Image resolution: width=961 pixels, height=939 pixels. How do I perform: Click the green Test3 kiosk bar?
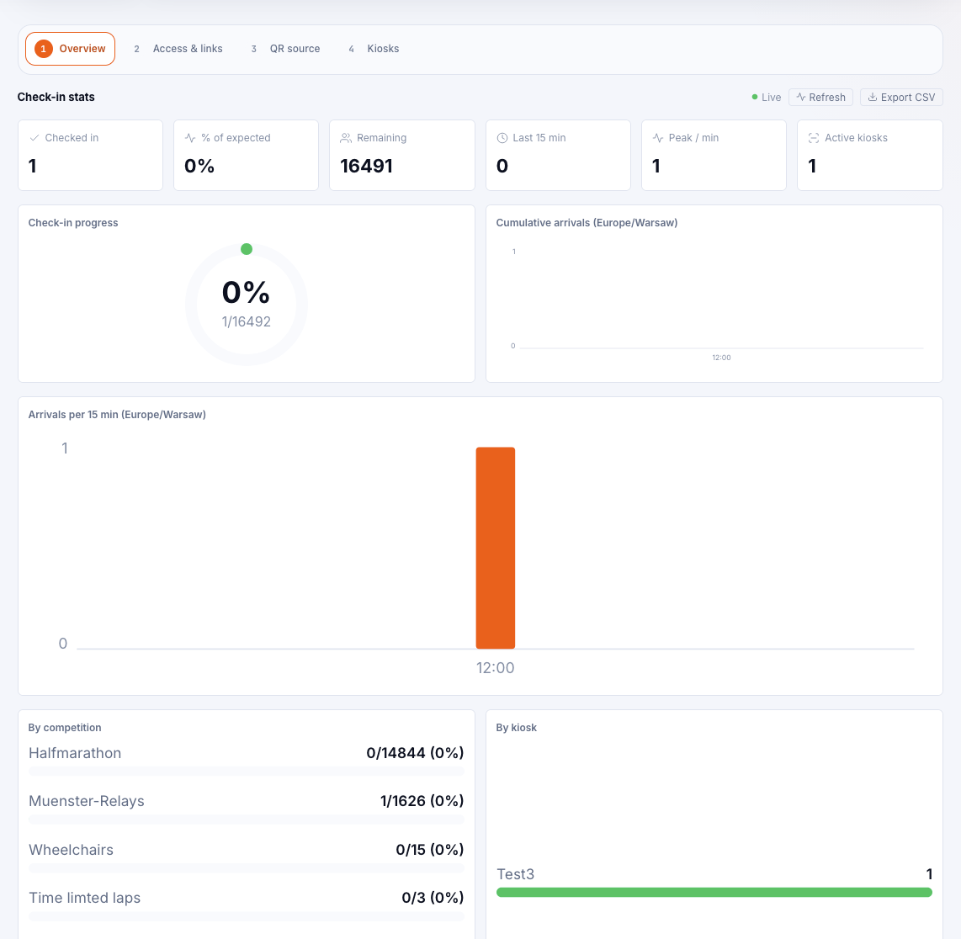coord(714,893)
